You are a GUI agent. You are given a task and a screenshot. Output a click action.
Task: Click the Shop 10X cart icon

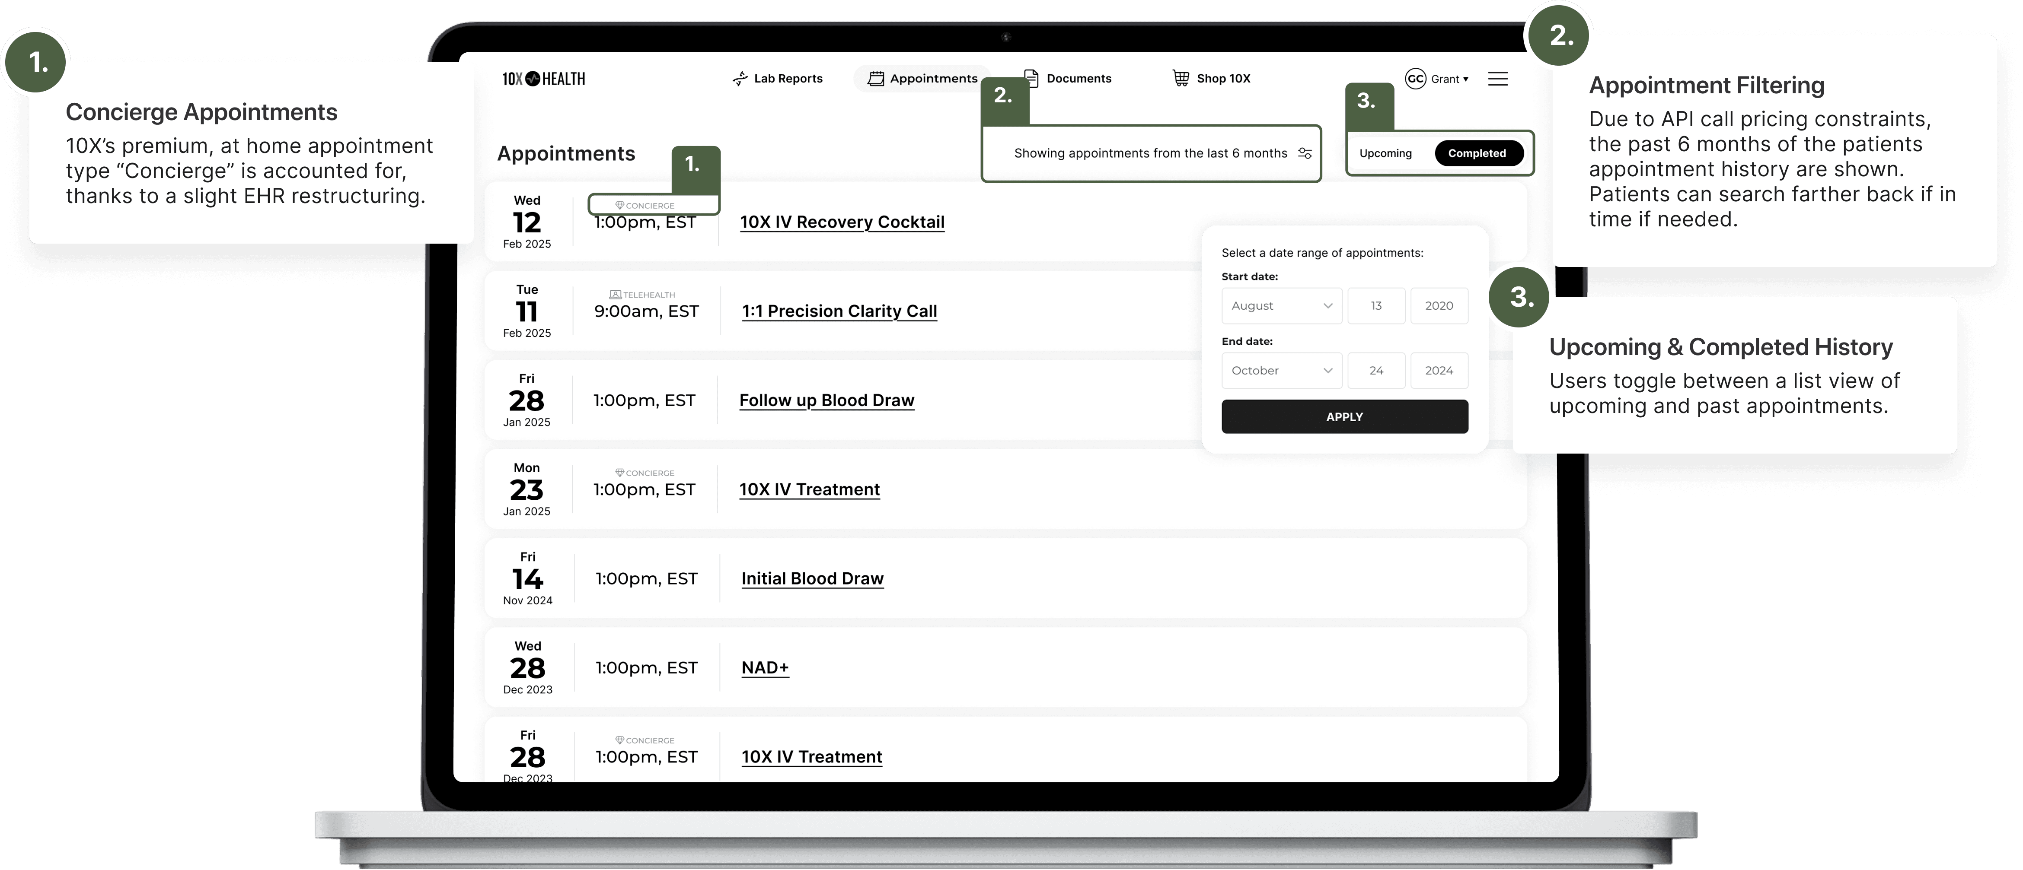[1181, 78]
